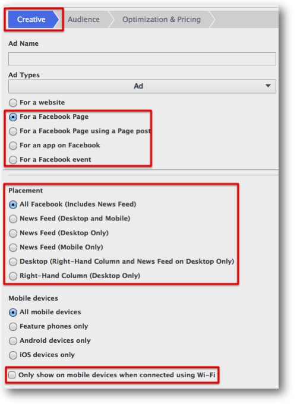Select Facebook Page using a Page post
Viewport: 297px width, 407px height.
[13, 131]
